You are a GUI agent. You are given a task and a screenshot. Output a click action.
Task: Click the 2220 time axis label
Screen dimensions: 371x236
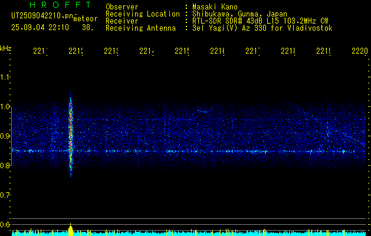pyautogui.click(x=360, y=51)
